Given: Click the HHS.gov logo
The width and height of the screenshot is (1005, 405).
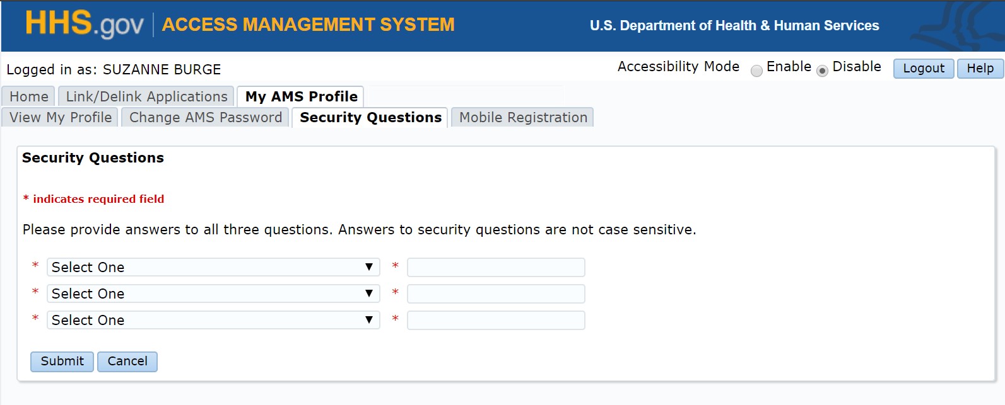Looking at the screenshot, I should [85, 25].
